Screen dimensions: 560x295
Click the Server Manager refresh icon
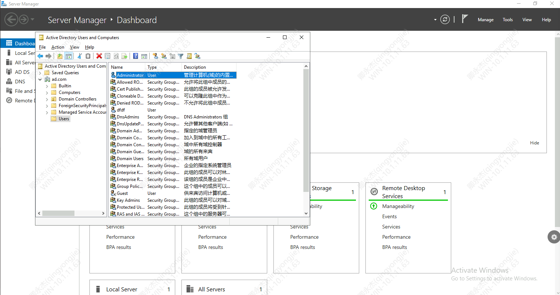tap(445, 19)
